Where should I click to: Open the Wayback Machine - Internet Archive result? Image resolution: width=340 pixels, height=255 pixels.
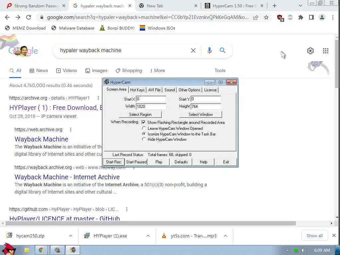[67, 177]
